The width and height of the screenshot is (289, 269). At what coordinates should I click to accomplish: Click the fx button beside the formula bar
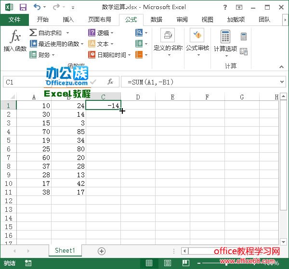[x=110, y=82]
